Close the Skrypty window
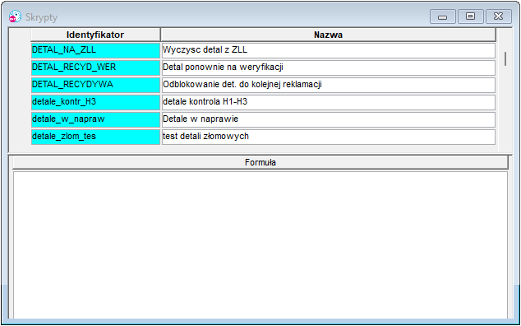This screenshot has width=521, height=326. coord(499,16)
